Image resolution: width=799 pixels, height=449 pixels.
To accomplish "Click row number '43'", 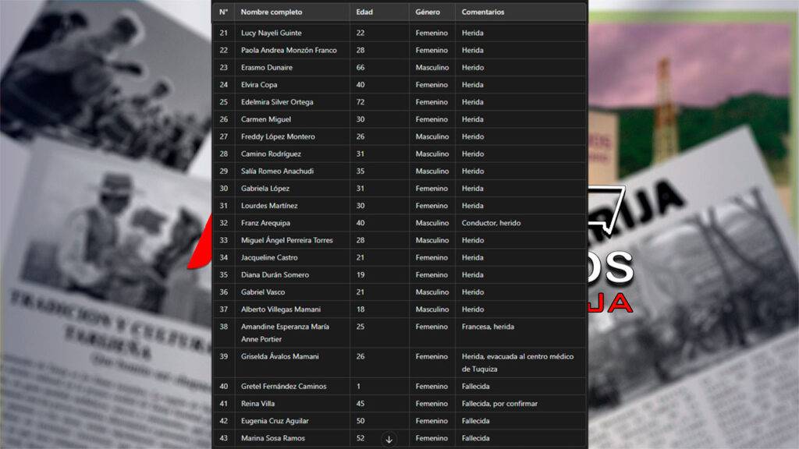I will tap(224, 439).
